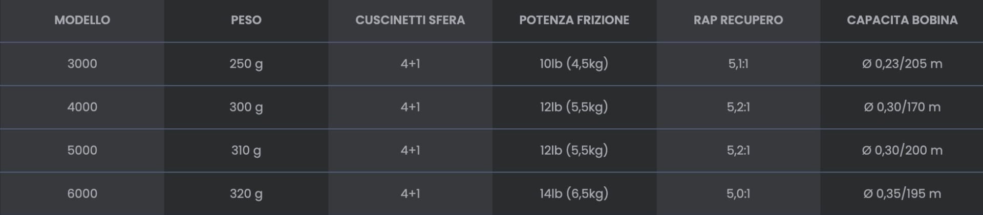Select the 14lb (6,5kg) drag value
983x215 pixels.
pyautogui.click(x=574, y=193)
